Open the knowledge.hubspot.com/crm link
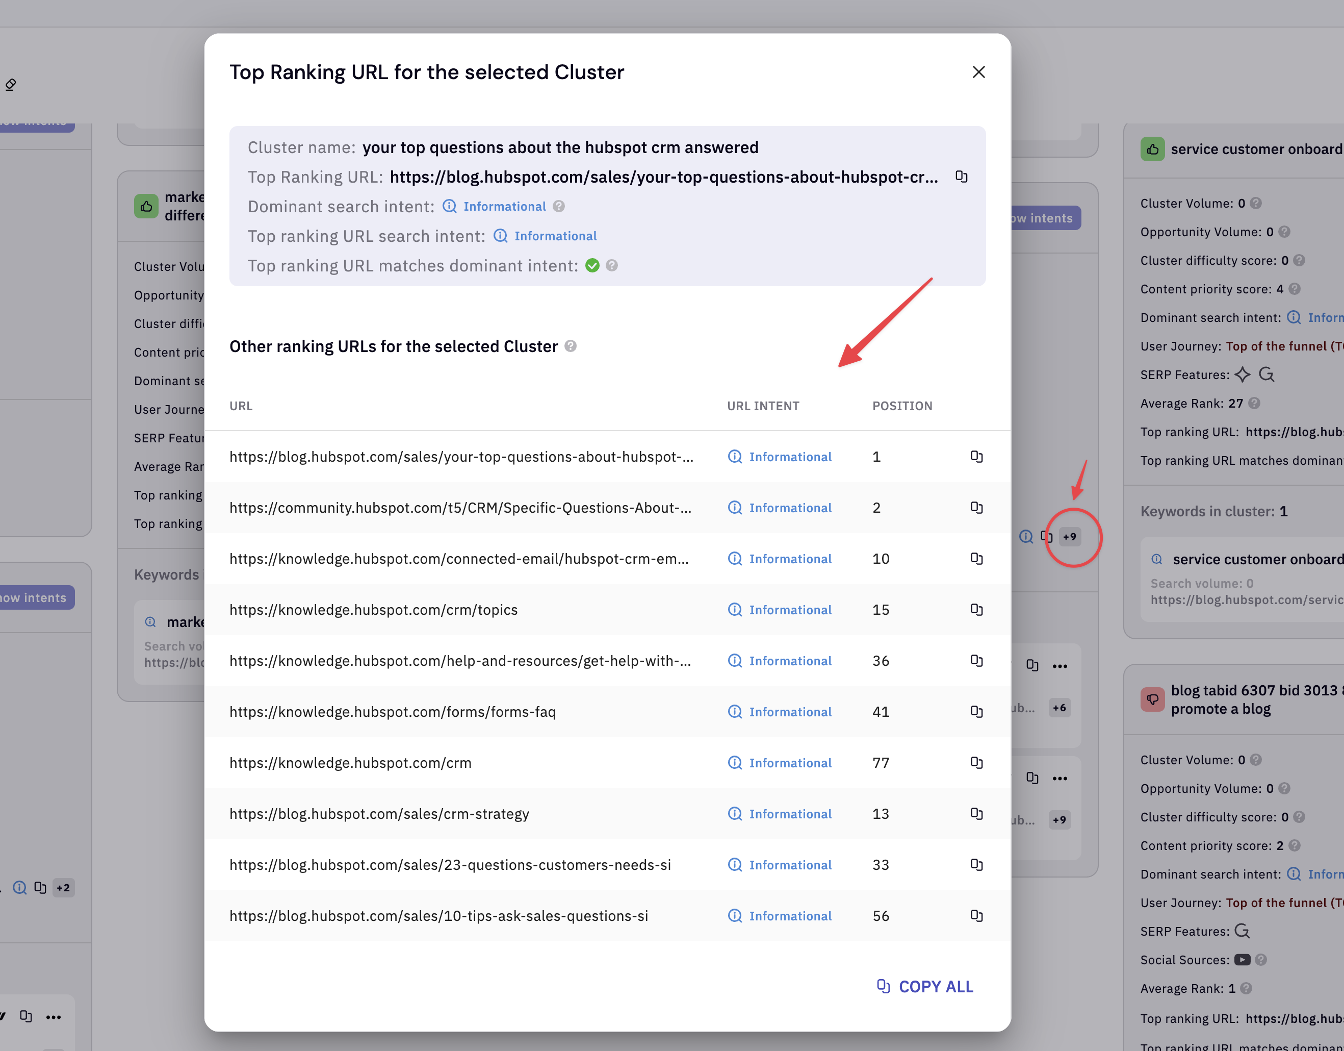Viewport: 1344px width, 1051px height. 350,763
